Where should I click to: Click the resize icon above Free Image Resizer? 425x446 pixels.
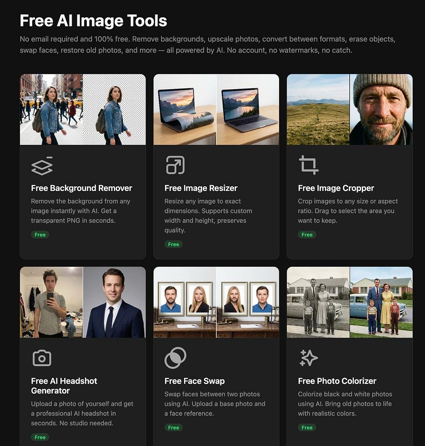(175, 165)
